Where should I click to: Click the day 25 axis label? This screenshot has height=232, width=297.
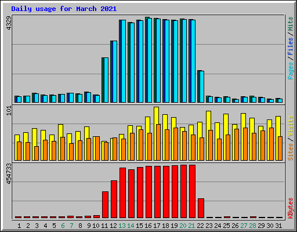click(226, 226)
